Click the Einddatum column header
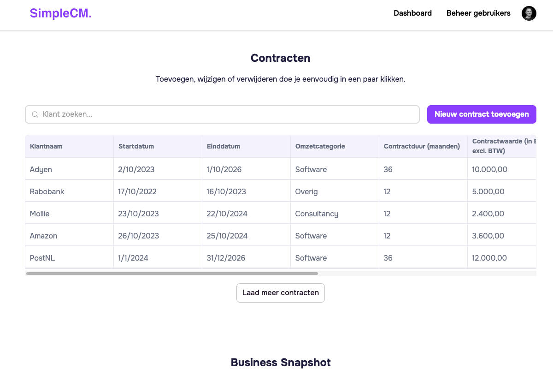 [x=224, y=146]
